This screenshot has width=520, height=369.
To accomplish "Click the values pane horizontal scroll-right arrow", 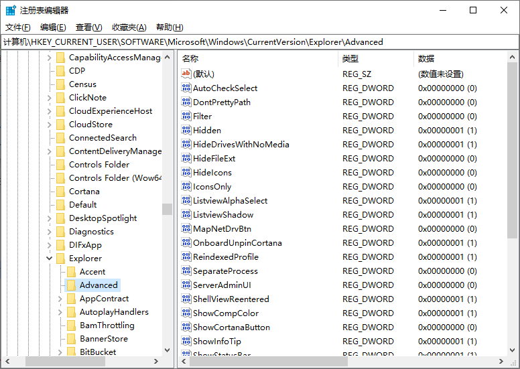I will (x=501, y=362).
